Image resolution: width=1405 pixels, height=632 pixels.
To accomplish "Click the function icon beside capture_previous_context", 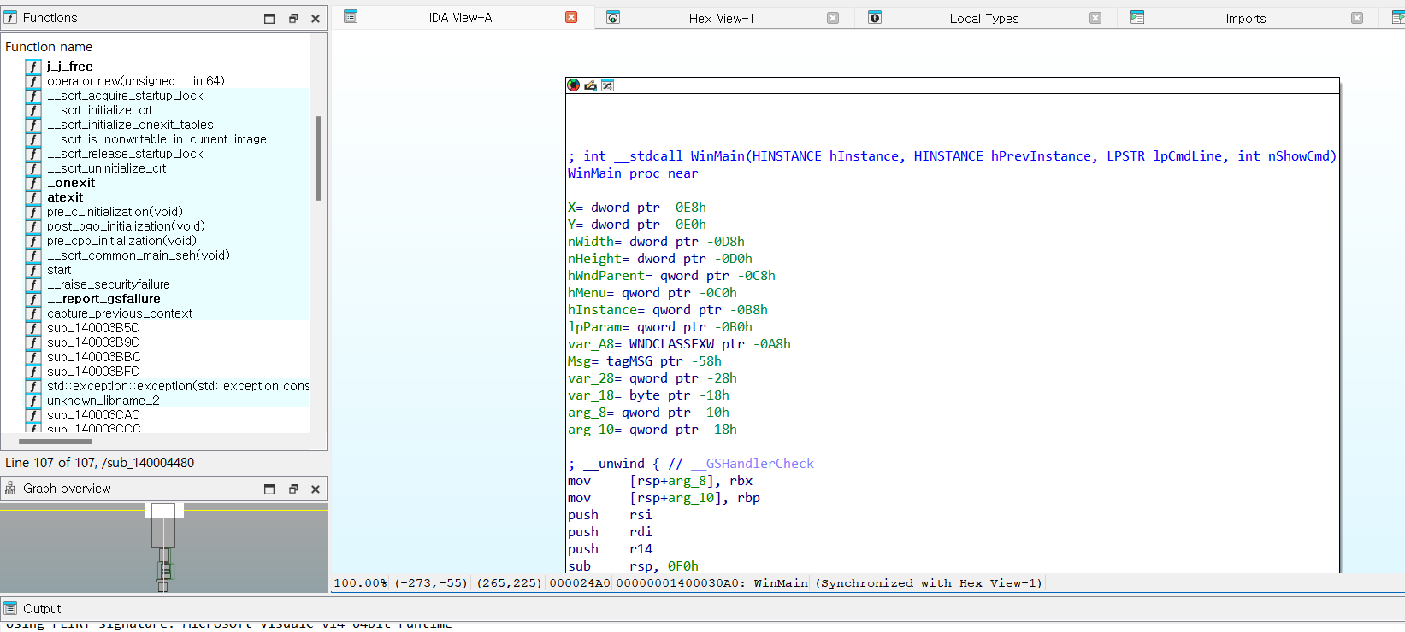I will [33, 313].
